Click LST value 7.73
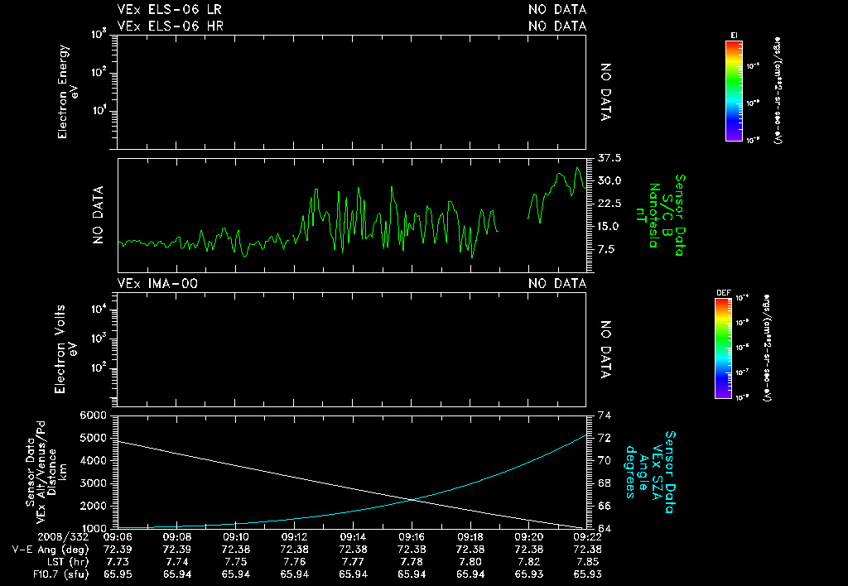Image resolution: width=848 pixels, height=586 pixels. [x=118, y=562]
